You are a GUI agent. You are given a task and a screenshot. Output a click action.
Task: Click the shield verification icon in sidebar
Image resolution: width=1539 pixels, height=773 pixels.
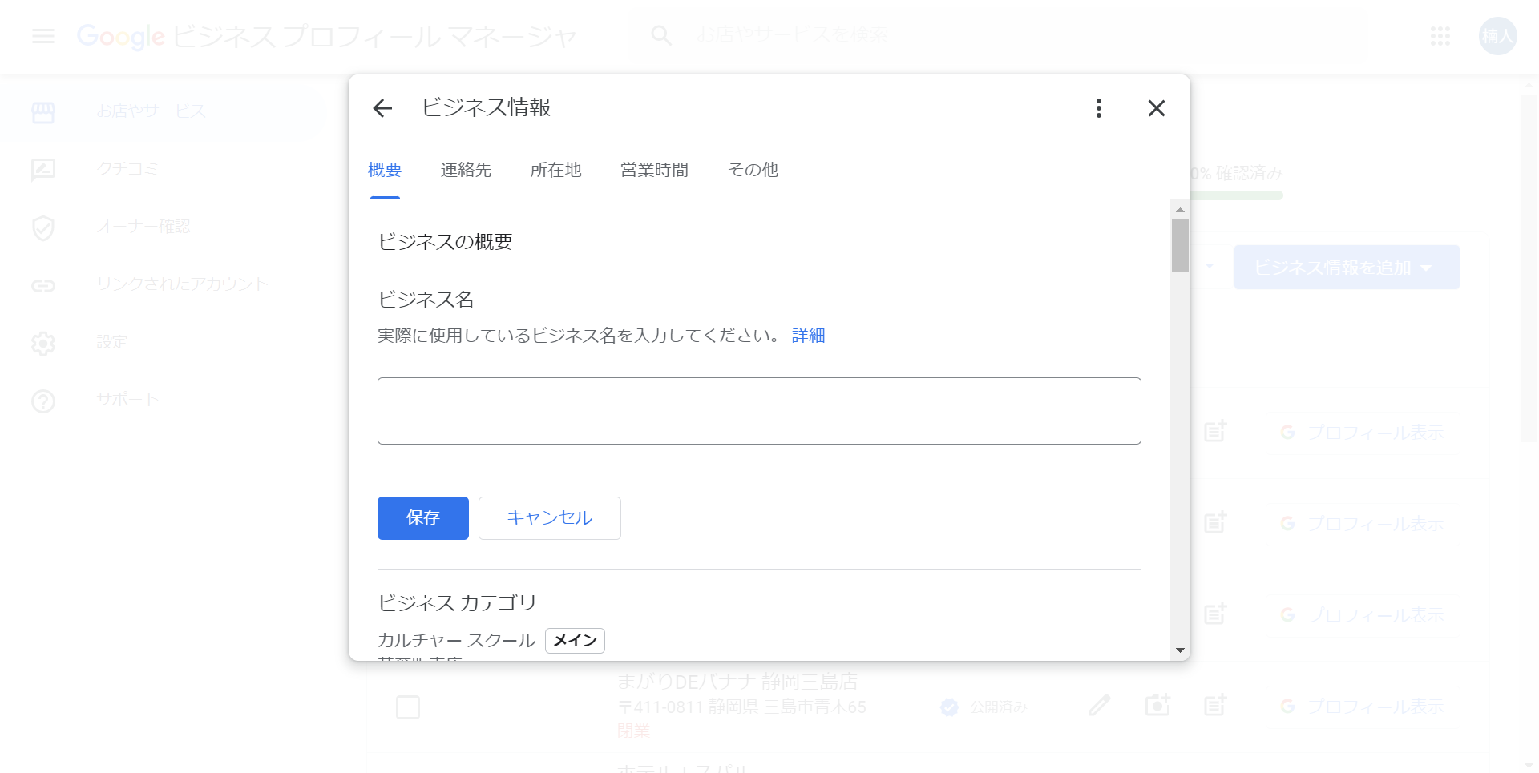point(43,227)
